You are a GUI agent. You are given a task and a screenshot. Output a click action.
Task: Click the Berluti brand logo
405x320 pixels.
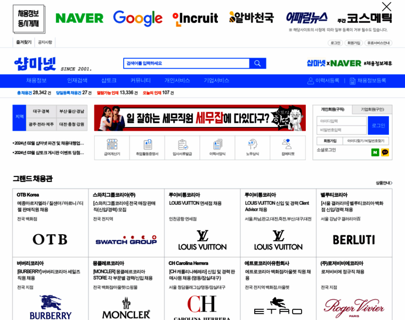[x=354, y=240]
